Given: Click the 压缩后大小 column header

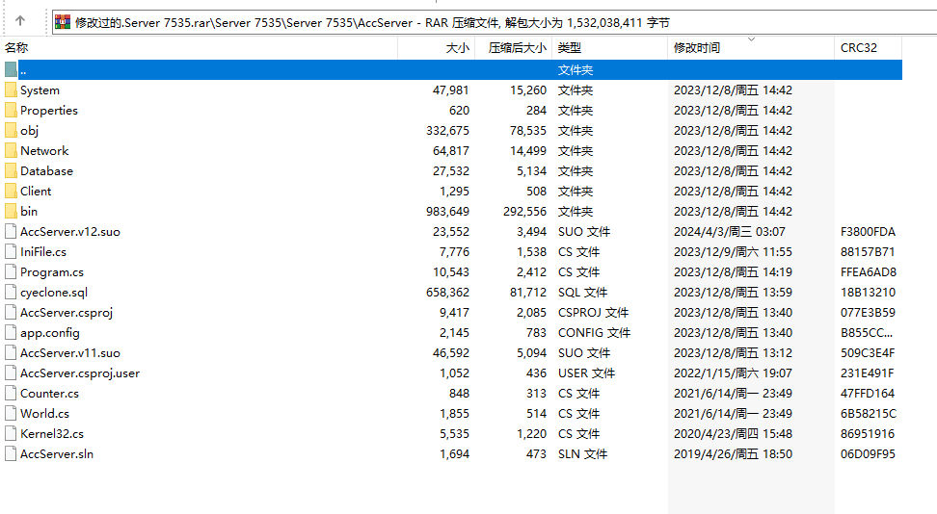Looking at the screenshot, I should point(517,48).
